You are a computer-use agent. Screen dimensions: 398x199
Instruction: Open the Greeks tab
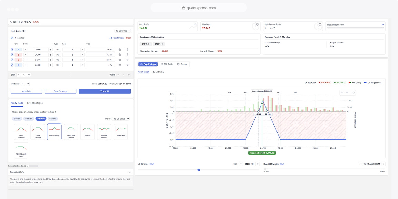[182, 64]
